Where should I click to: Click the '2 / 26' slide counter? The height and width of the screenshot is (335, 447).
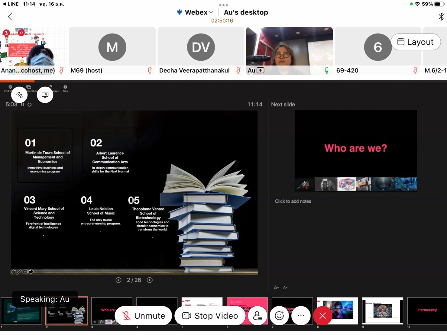click(134, 280)
